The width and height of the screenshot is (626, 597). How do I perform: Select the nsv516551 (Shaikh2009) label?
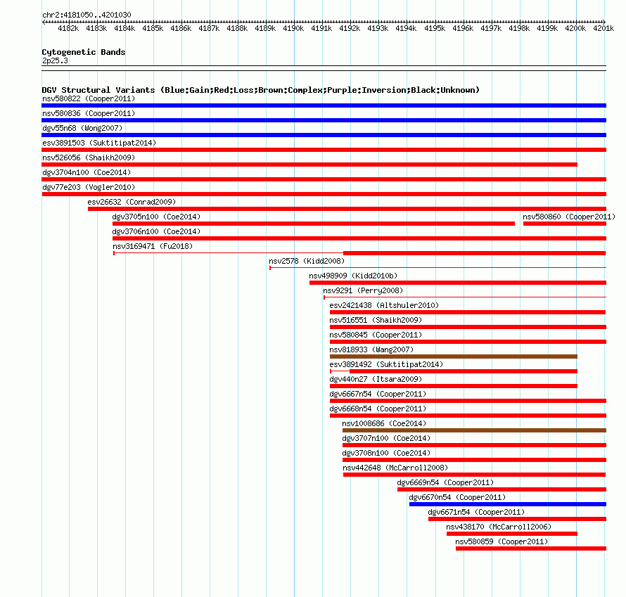[376, 320]
